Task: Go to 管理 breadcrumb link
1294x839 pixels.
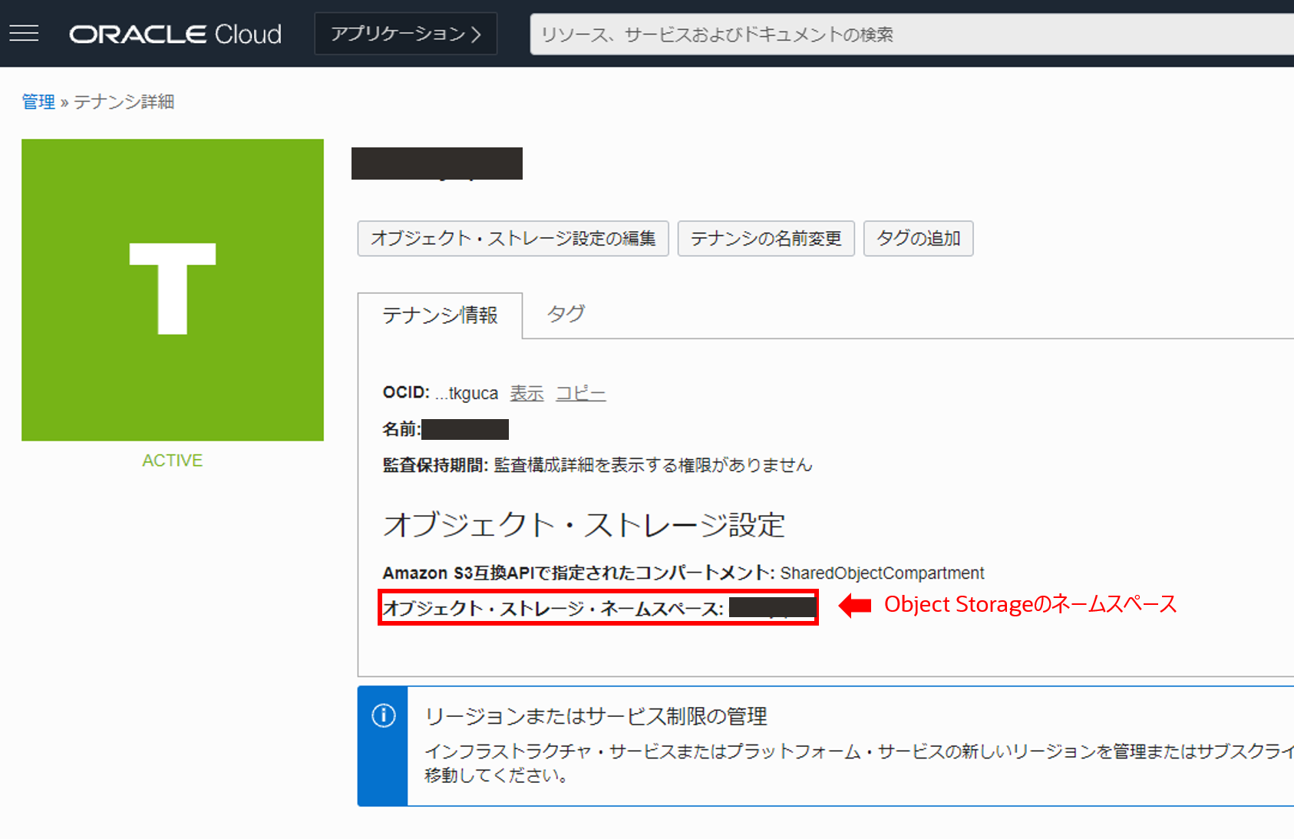Action: click(x=38, y=102)
